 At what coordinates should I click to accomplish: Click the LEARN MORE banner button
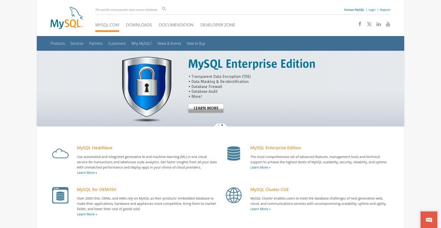pyautogui.click(x=206, y=108)
